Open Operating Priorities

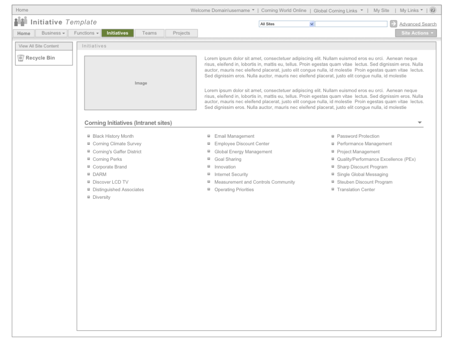234,189
